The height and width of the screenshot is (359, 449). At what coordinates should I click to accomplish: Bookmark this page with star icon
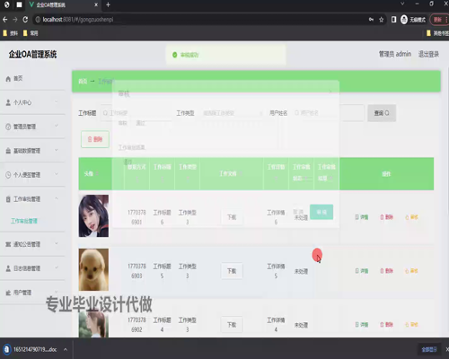[381, 20]
